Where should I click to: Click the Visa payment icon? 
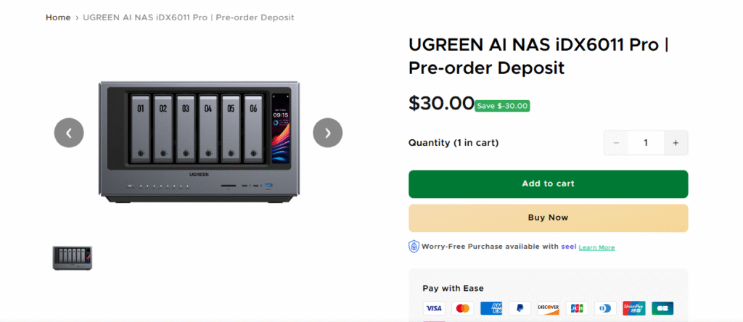[434, 308]
